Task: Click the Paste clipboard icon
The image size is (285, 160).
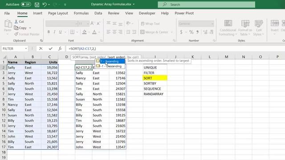Action: tap(8, 24)
